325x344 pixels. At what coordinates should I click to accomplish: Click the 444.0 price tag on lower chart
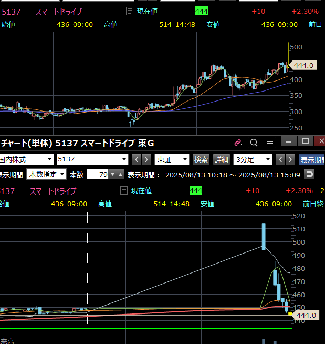click(x=305, y=315)
